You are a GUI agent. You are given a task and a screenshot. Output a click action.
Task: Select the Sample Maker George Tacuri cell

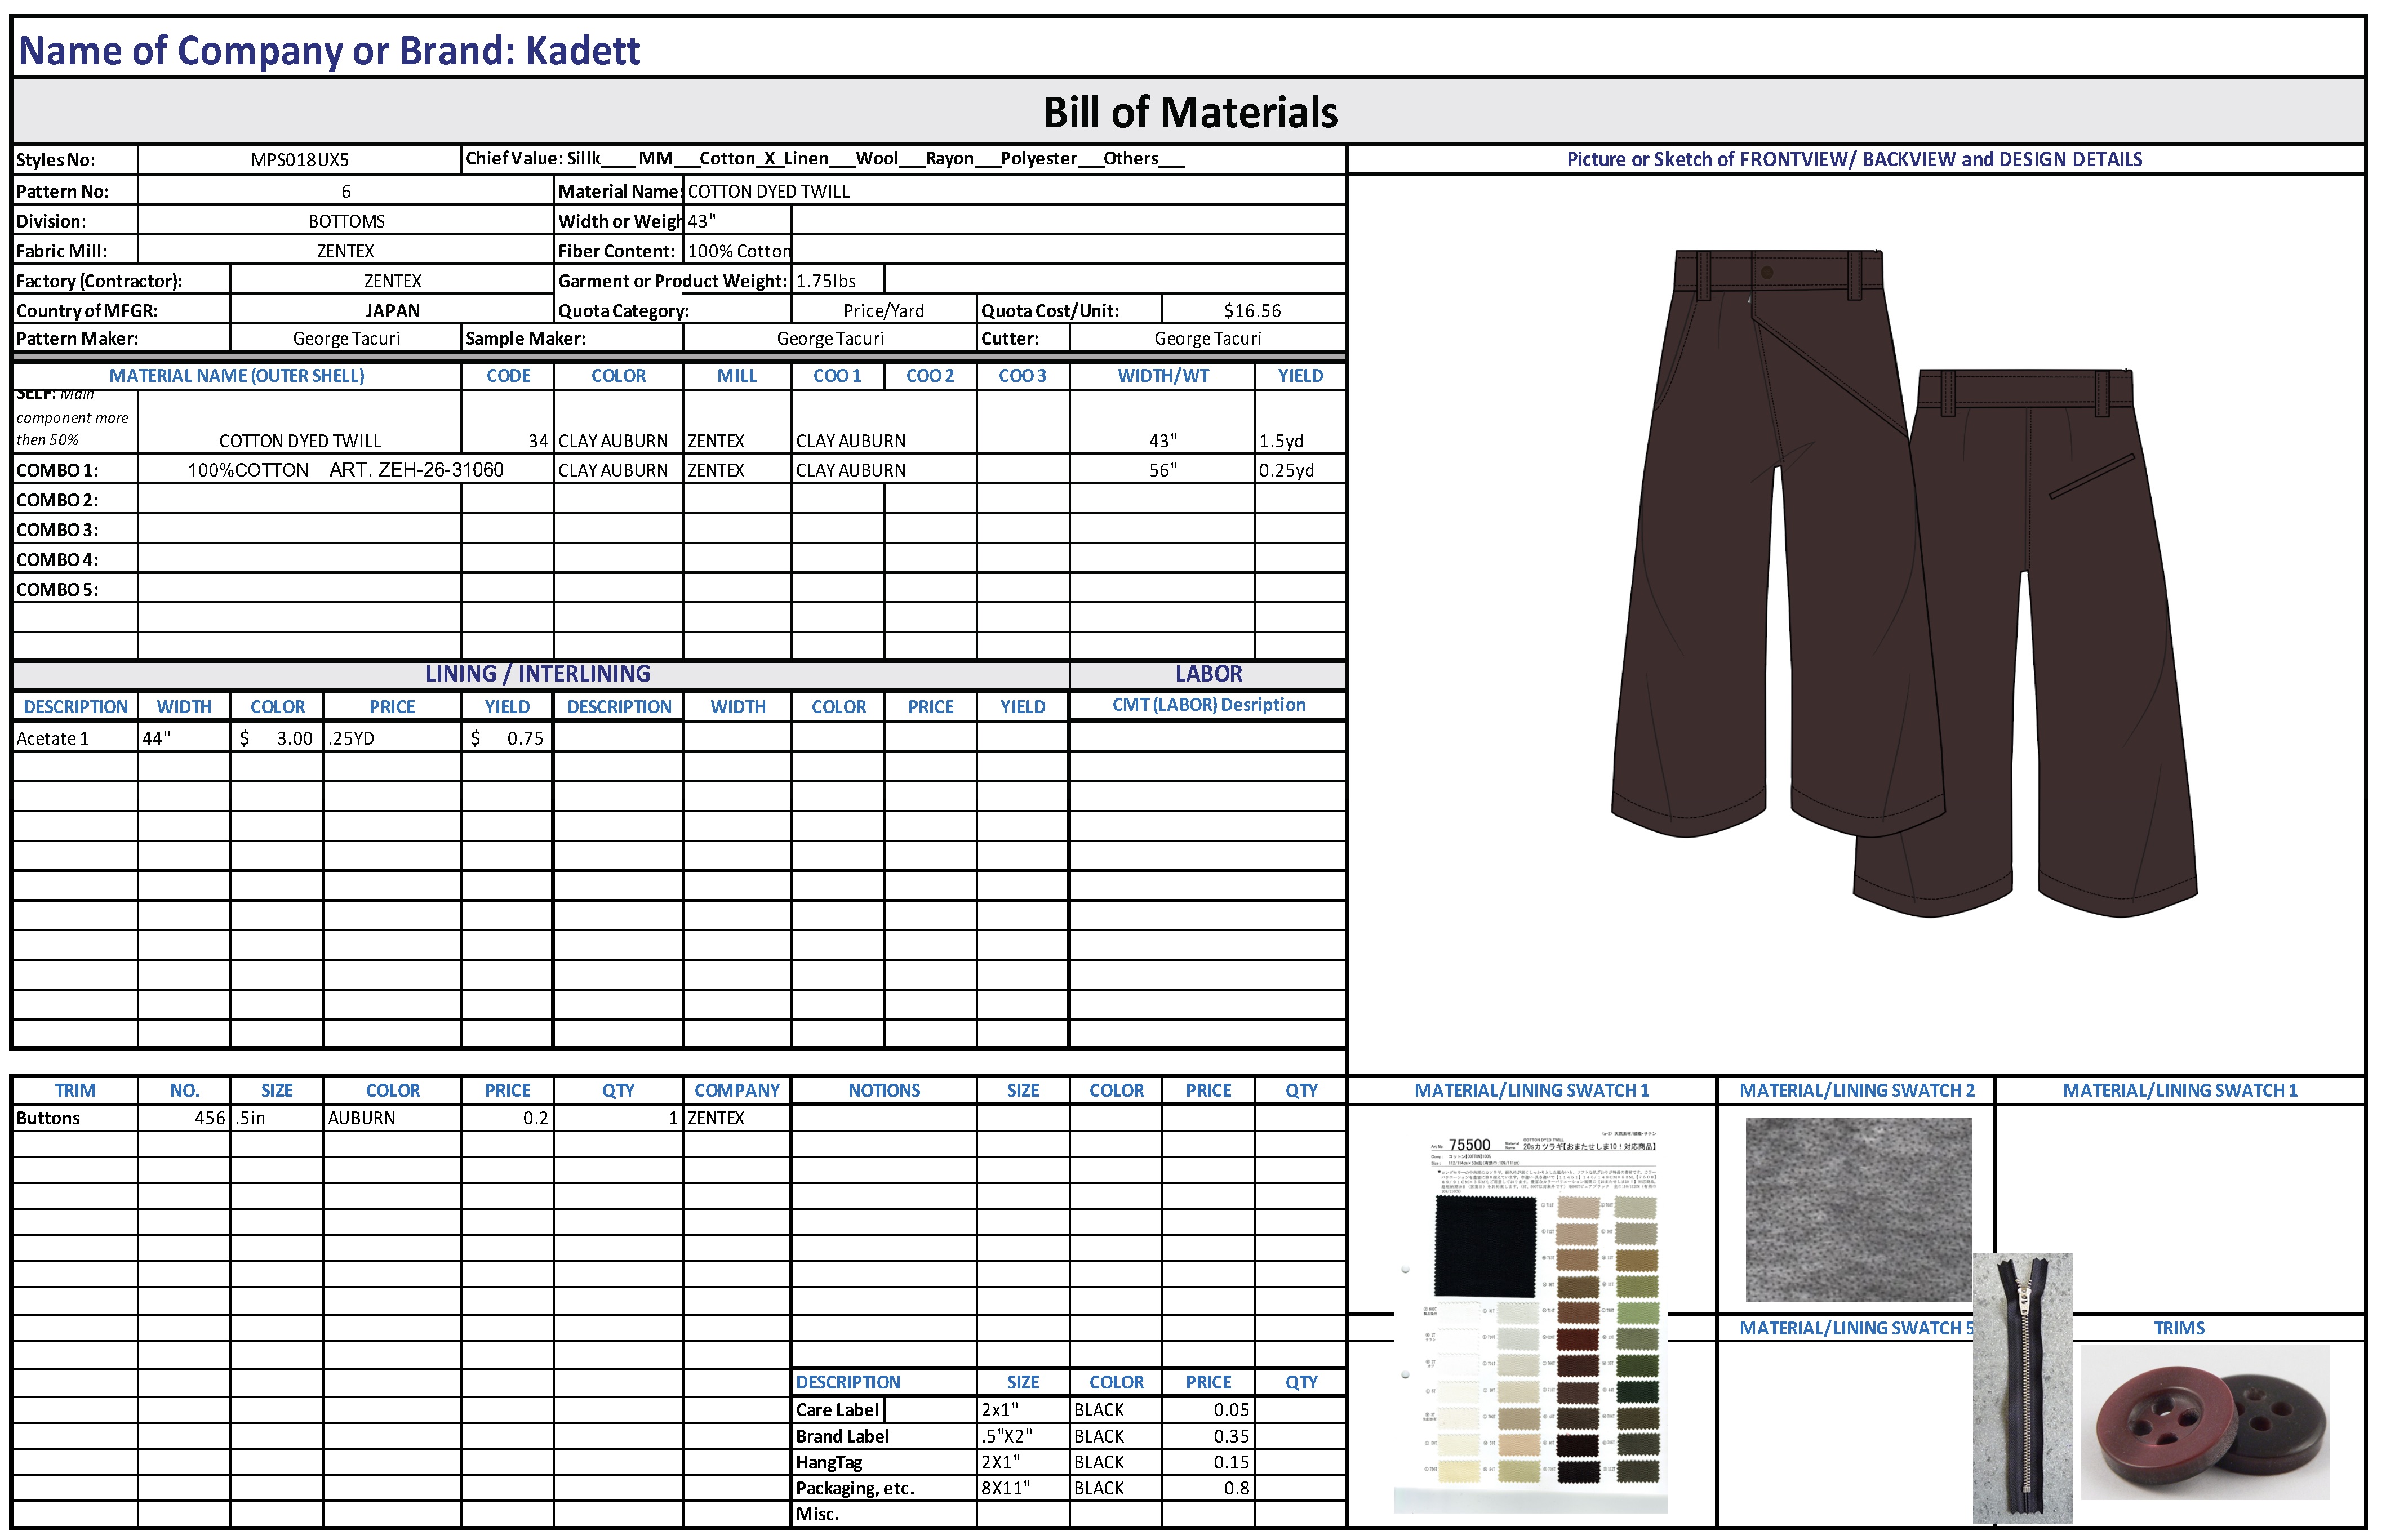point(830,339)
